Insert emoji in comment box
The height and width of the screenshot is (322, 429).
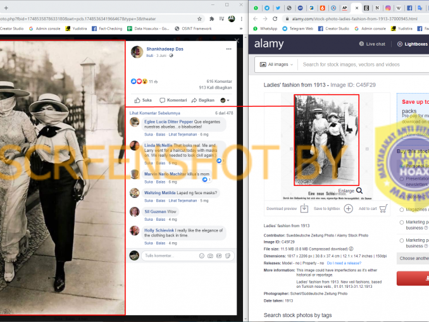point(202,256)
